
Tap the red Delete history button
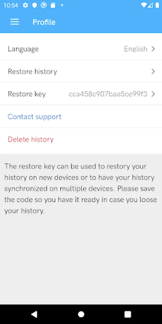31,139
